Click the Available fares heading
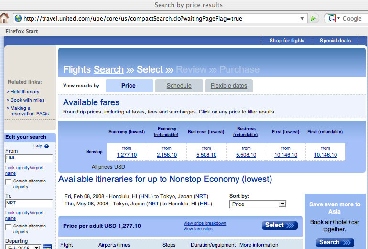Screen dimensions: 368x249 [91, 102]
